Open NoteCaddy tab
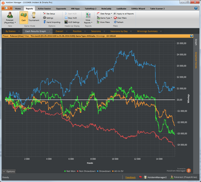201x182 pixels. (106, 9)
